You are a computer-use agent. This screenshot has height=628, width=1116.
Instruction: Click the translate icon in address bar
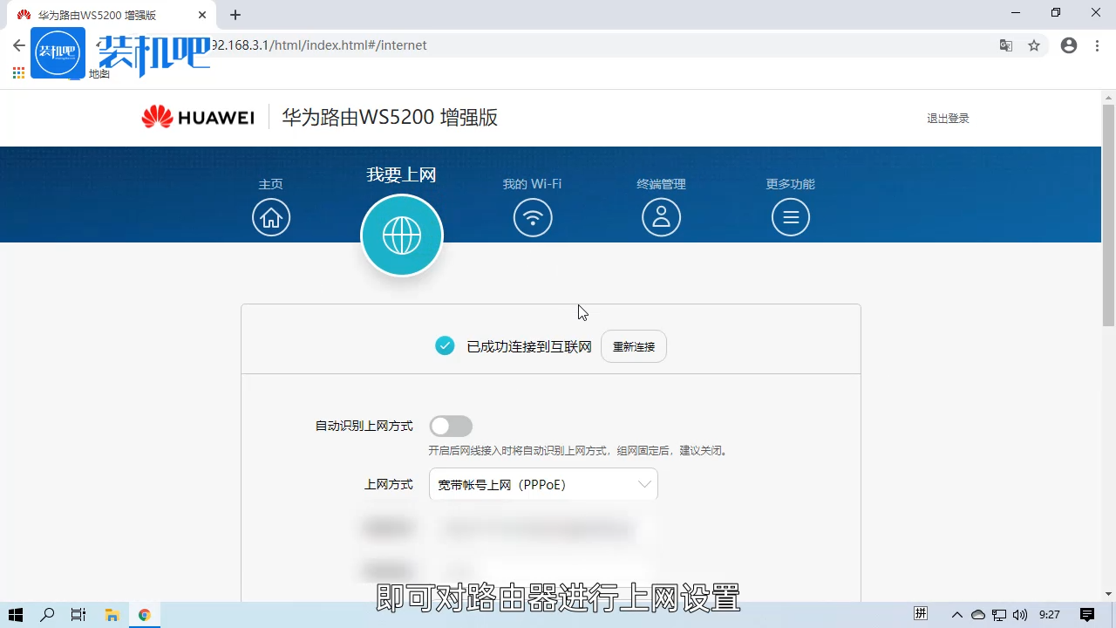click(1005, 45)
